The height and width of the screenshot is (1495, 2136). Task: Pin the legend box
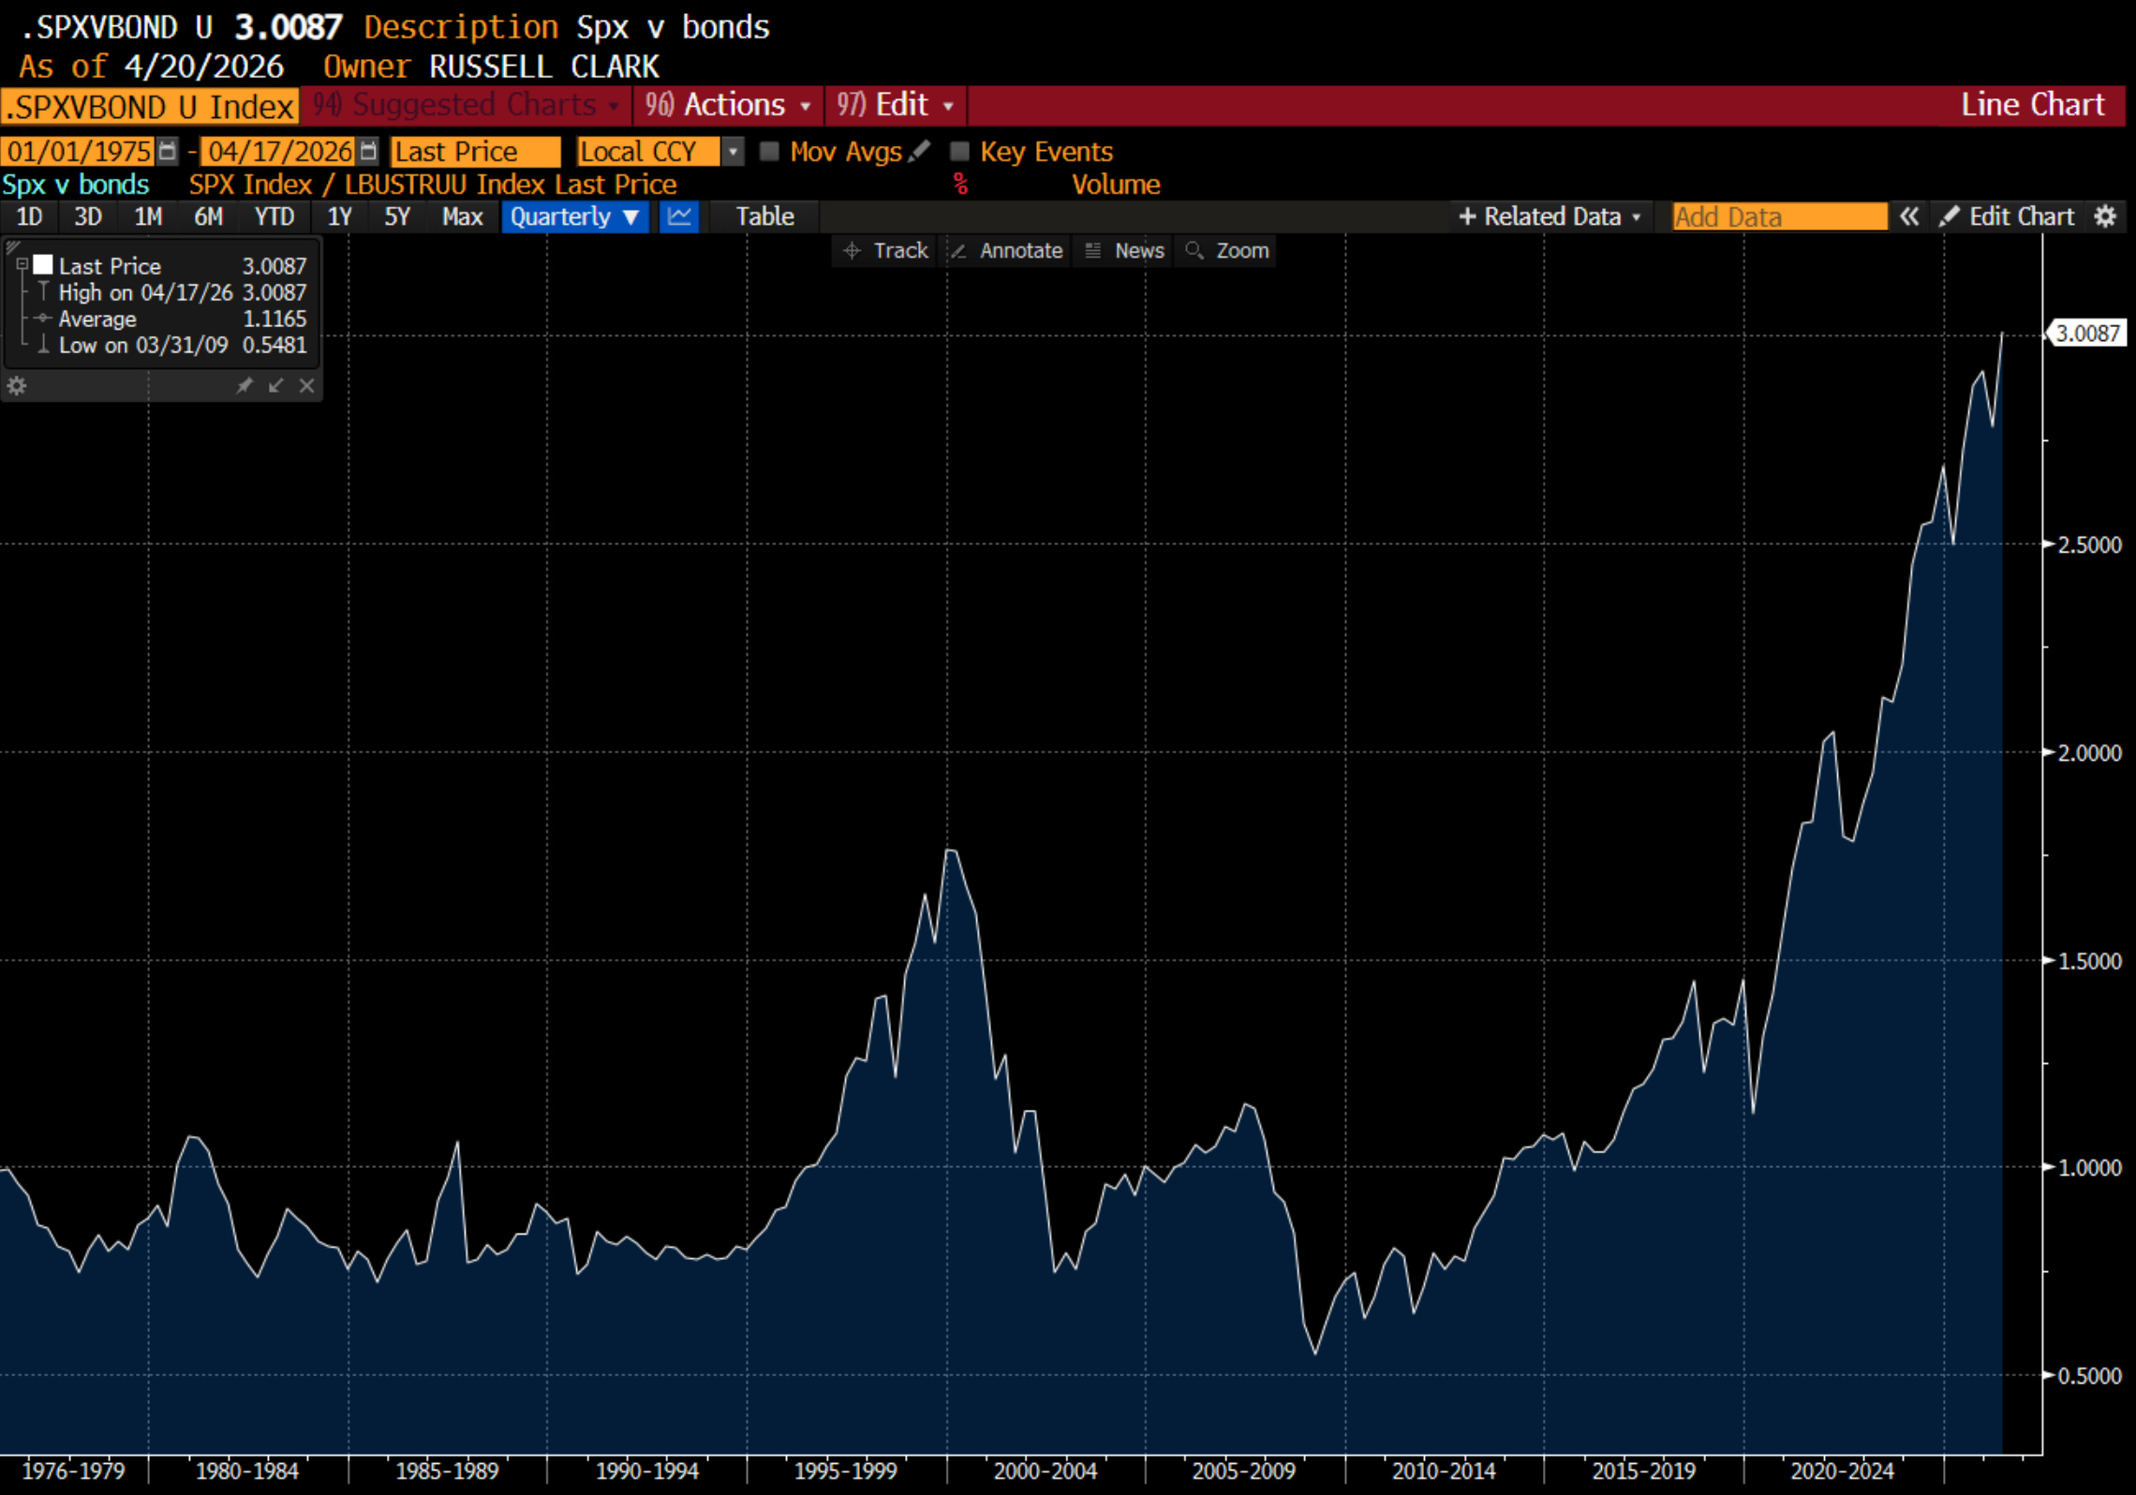coord(245,385)
